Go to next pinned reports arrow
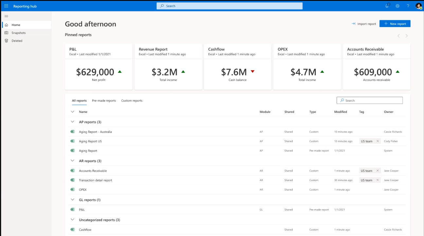424x236 pixels. pos(407,36)
